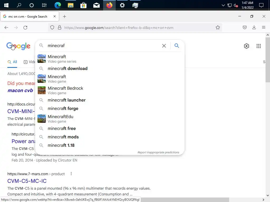This screenshot has width=270, height=202.
Task: Select the All results tab
Action: pyautogui.click(x=12, y=62)
